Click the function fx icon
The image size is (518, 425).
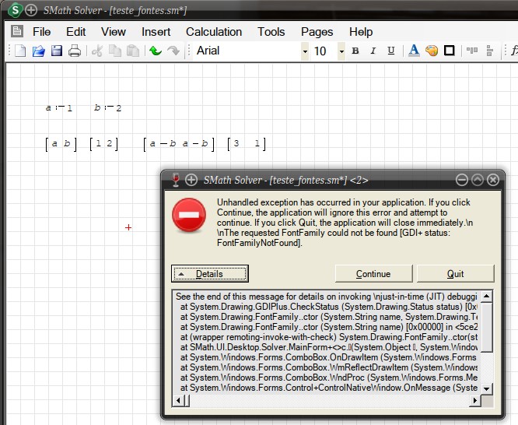[x=513, y=51]
